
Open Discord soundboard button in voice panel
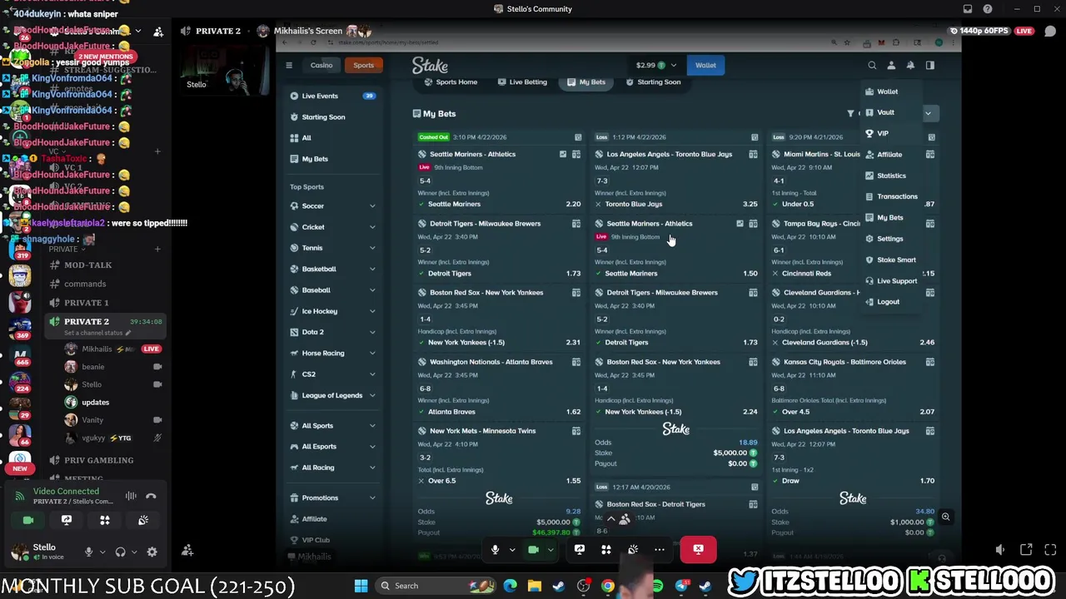(143, 520)
